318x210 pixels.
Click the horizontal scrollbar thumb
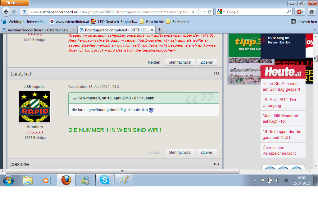click(122, 171)
